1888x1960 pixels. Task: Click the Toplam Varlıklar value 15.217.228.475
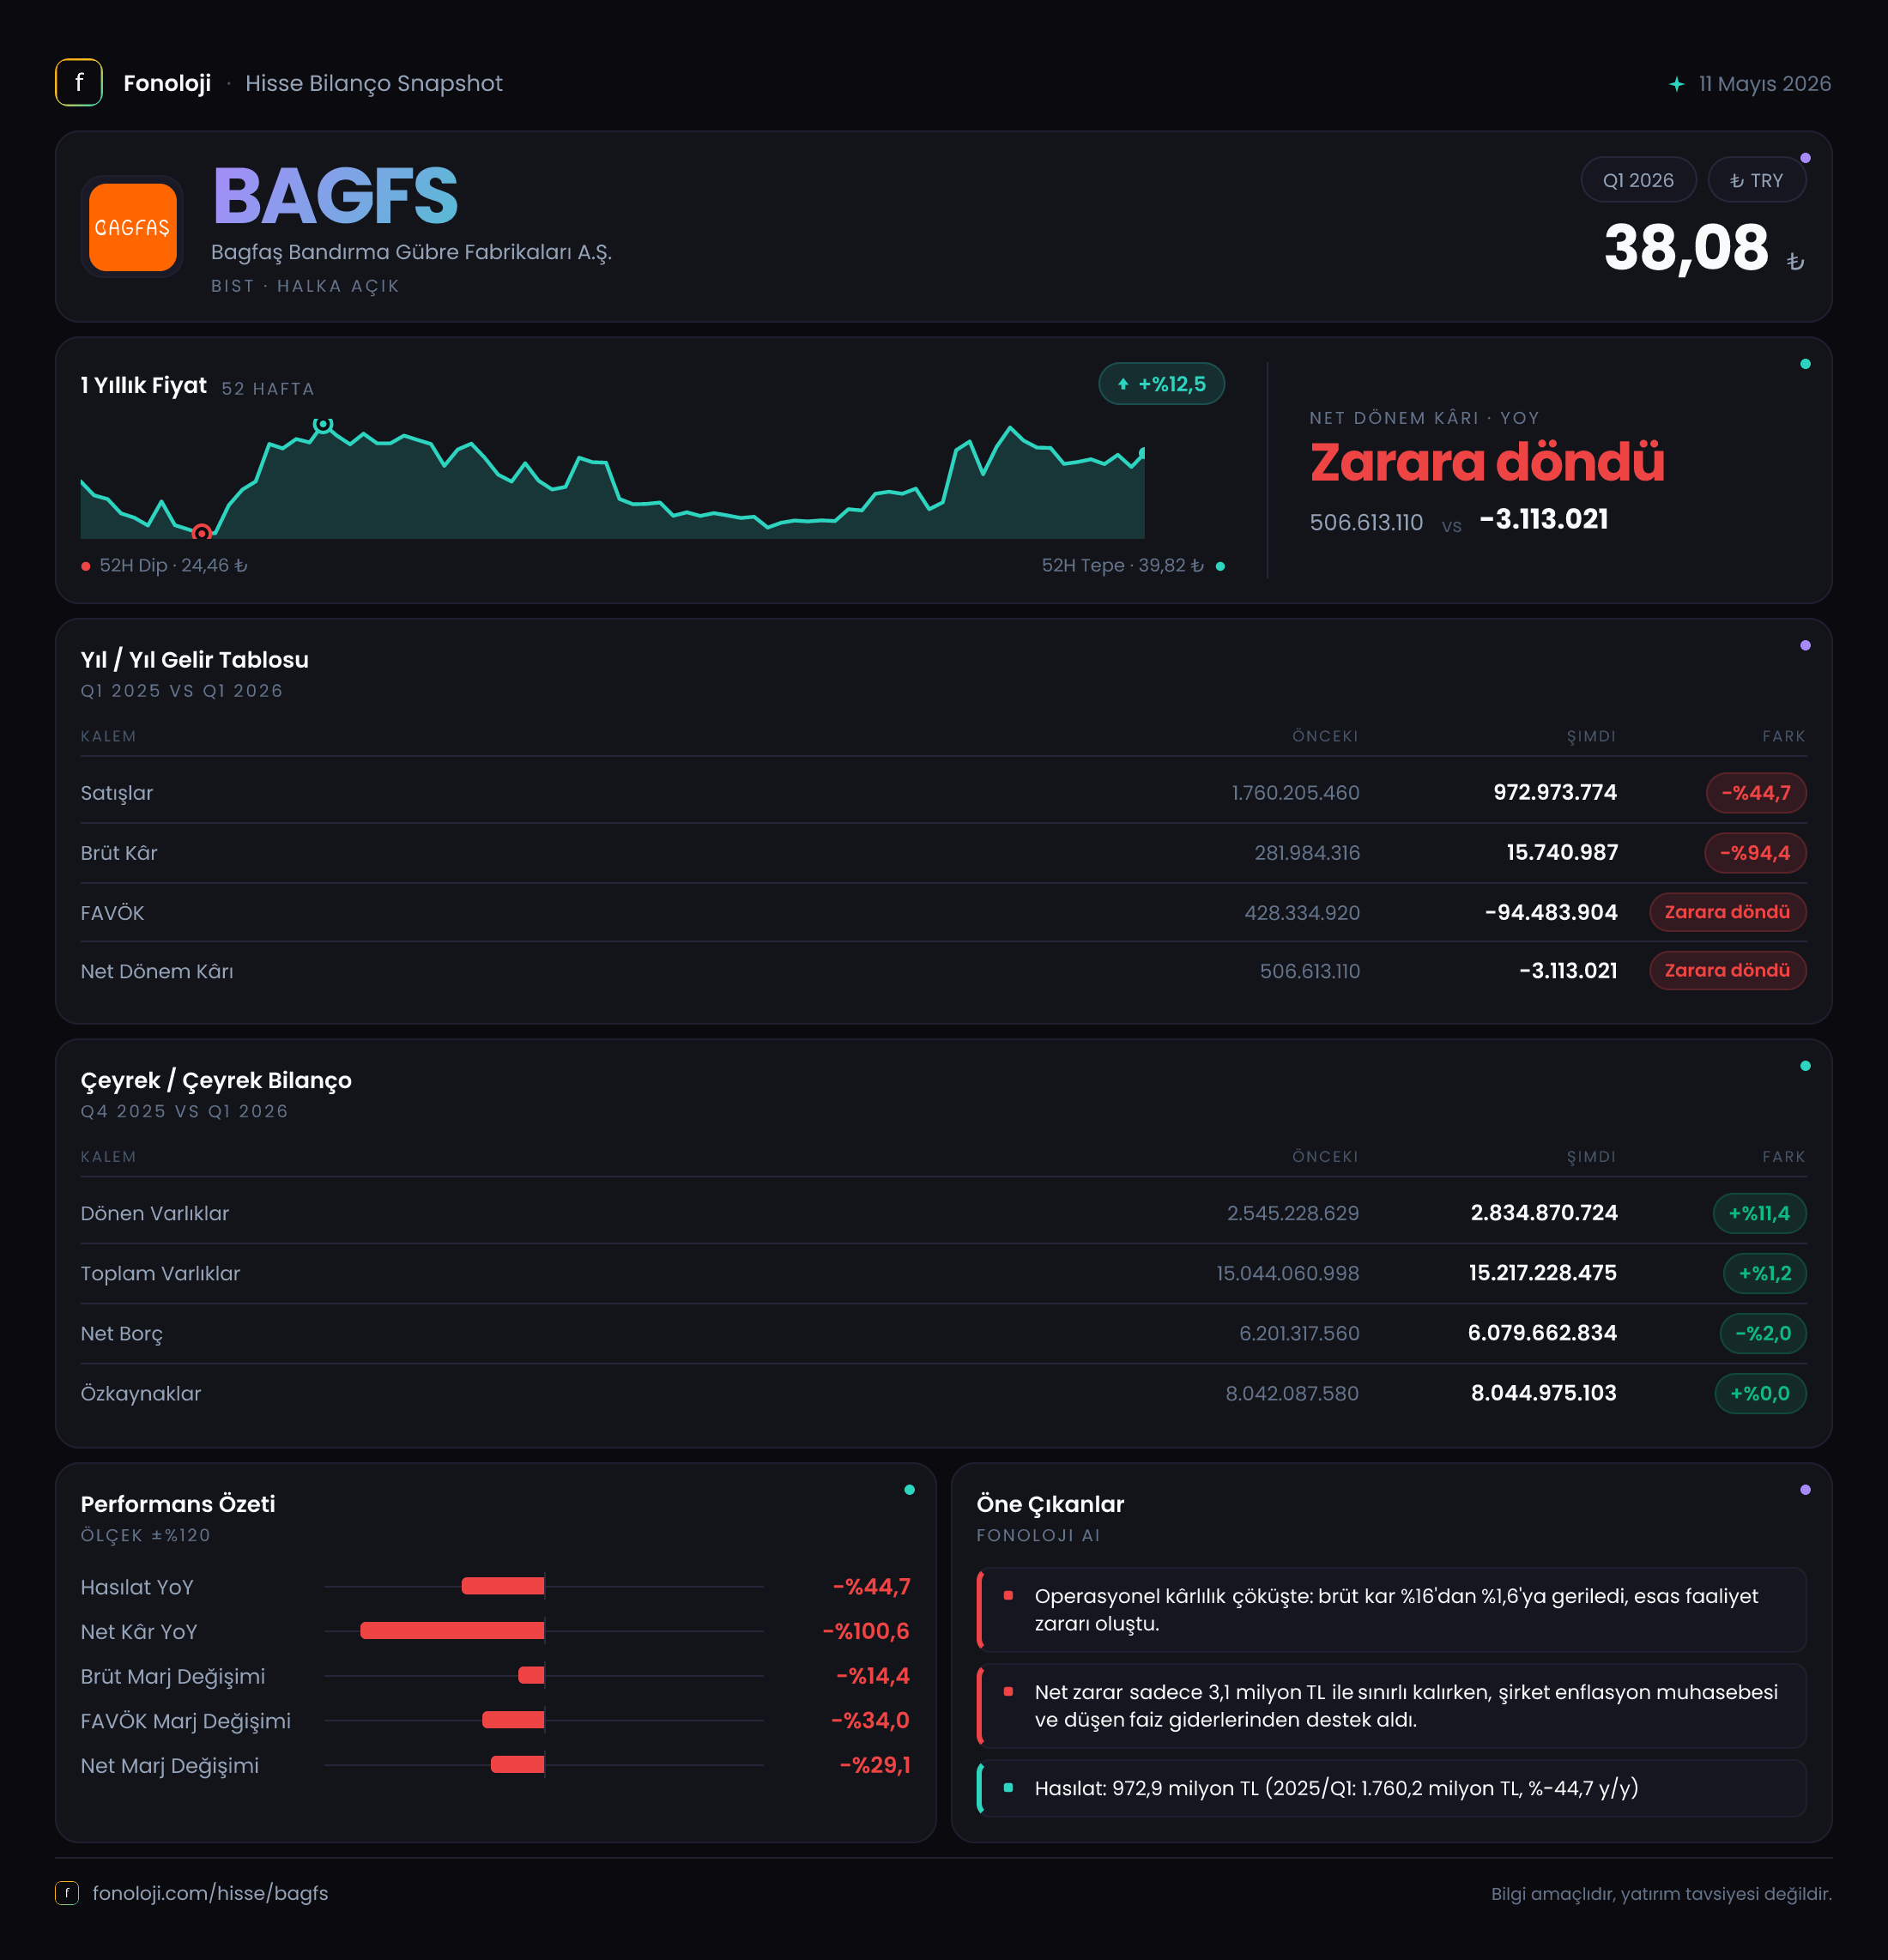(x=1543, y=1273)
